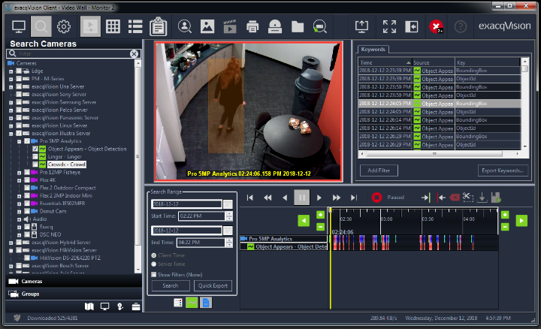Click the play forward button
541x329 pixels.
point(319,198)
